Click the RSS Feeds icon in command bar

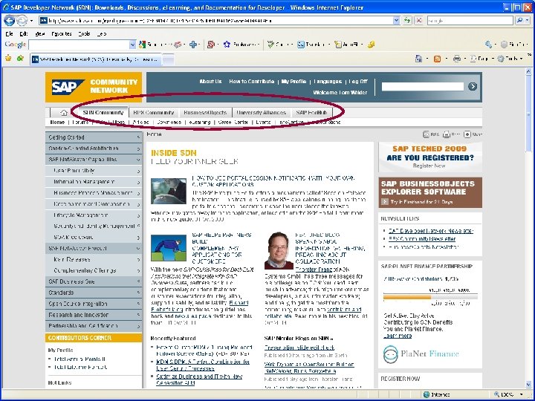(437, 59)
